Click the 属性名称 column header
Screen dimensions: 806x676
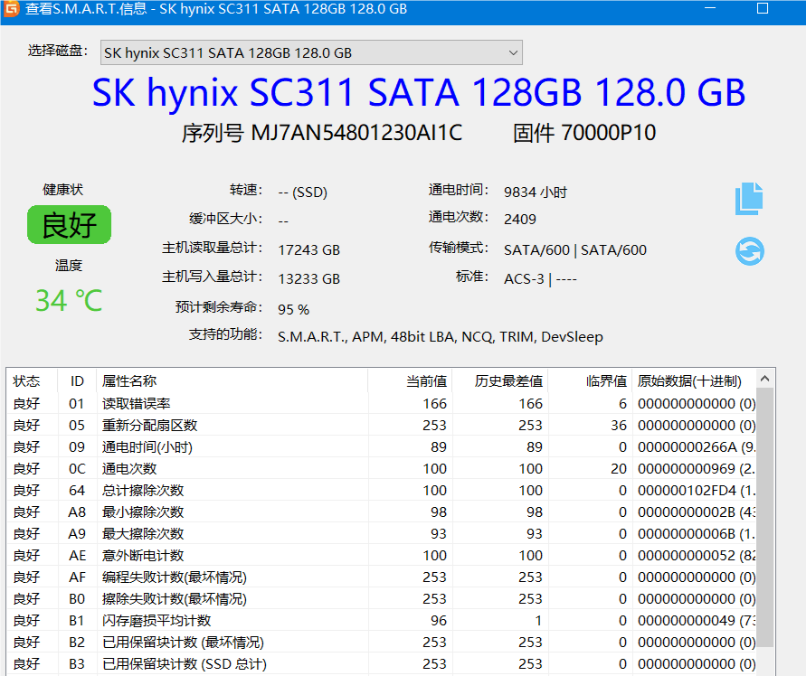129,381
